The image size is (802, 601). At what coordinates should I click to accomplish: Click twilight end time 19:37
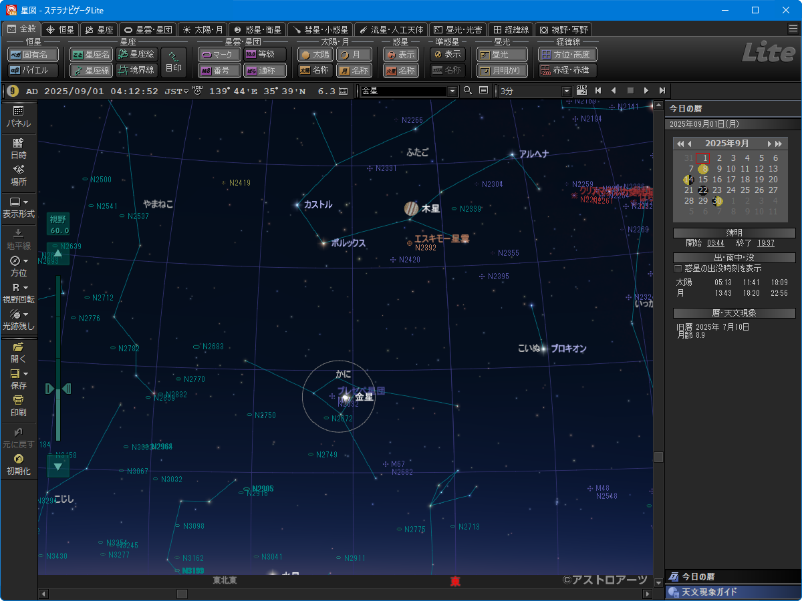(766, 243)
